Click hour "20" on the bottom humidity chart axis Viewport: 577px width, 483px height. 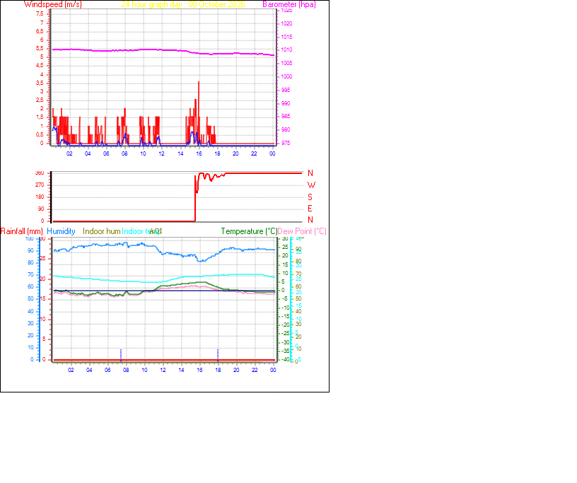click(x=236, y=370)
